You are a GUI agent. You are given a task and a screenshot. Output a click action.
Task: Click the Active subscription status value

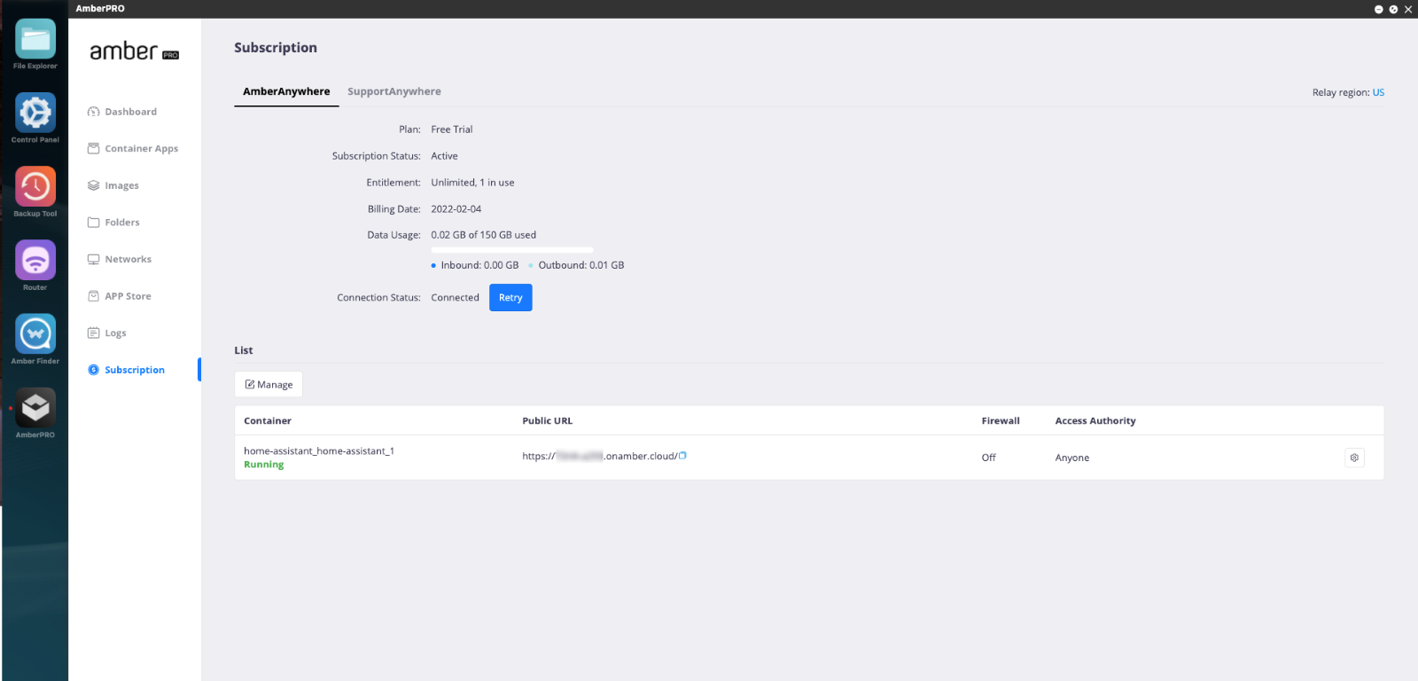(445, 156)
